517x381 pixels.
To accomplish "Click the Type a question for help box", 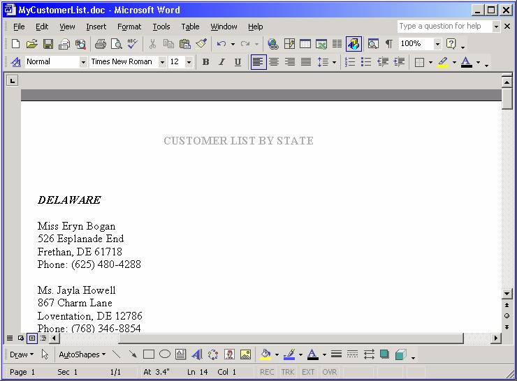I will click(444, 27).
